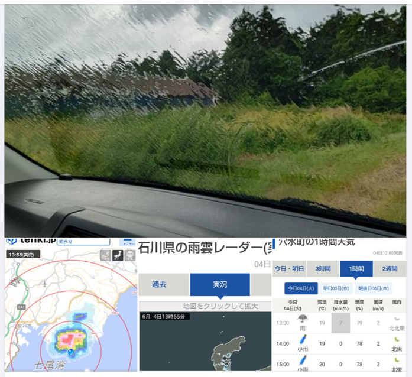Open the 1時間 forecast tab

tap(356, 269)
